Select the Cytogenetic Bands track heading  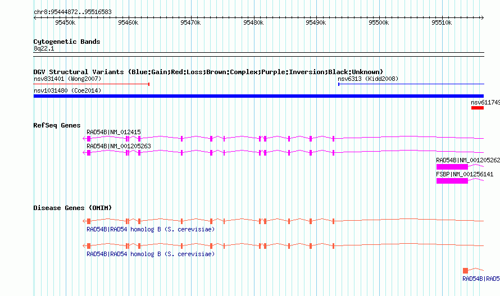click(67, 42)
